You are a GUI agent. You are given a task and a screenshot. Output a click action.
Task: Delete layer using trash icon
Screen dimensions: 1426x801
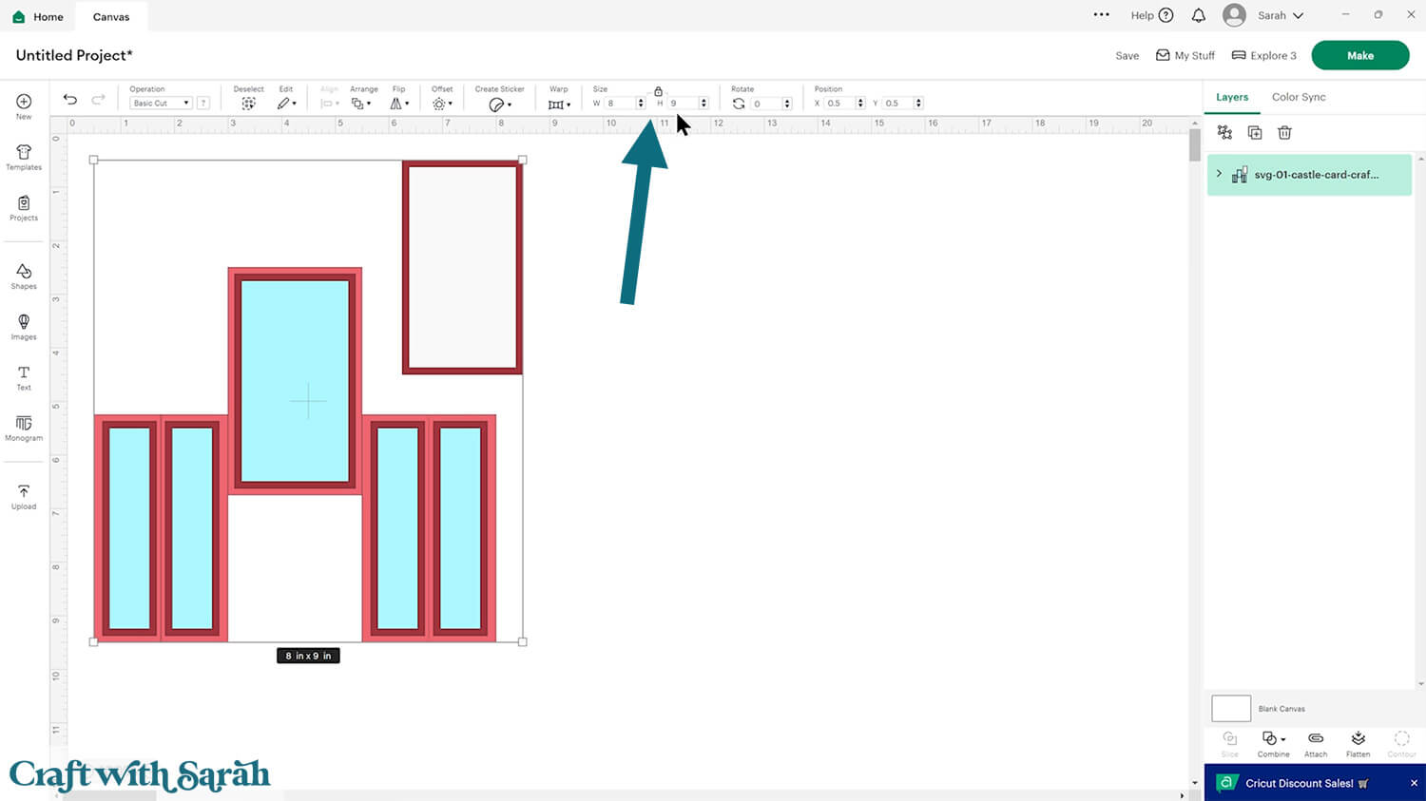(1284, 133)
